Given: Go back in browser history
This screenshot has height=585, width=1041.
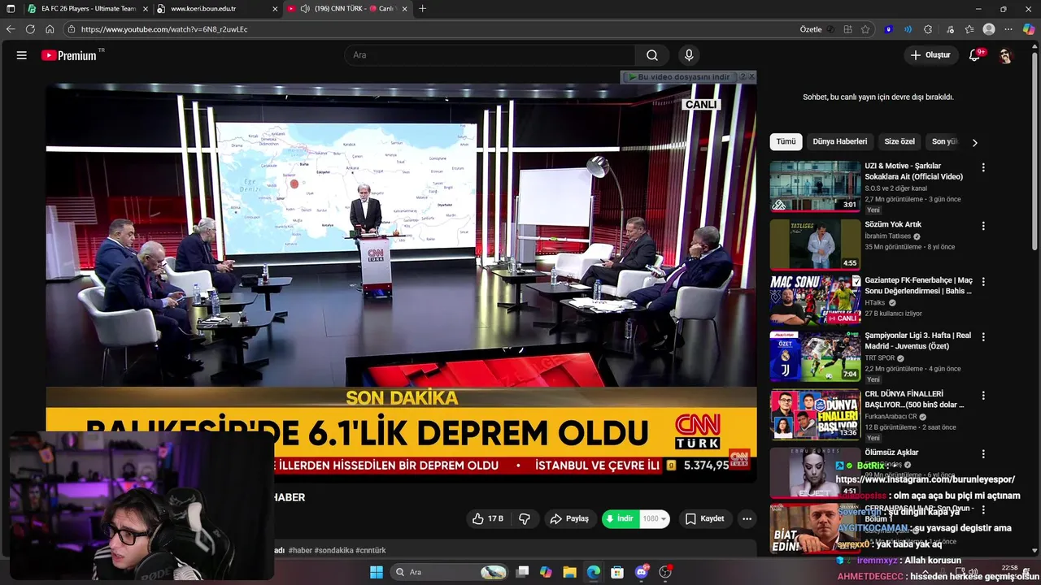Looking at the screenshot, I should click(x=11, y=29).
